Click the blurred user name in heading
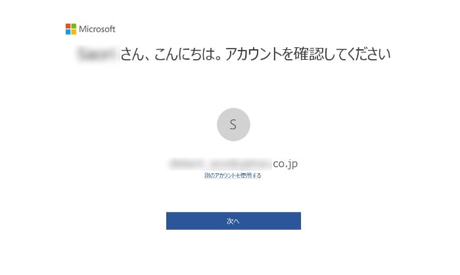 tap(97, 54)
